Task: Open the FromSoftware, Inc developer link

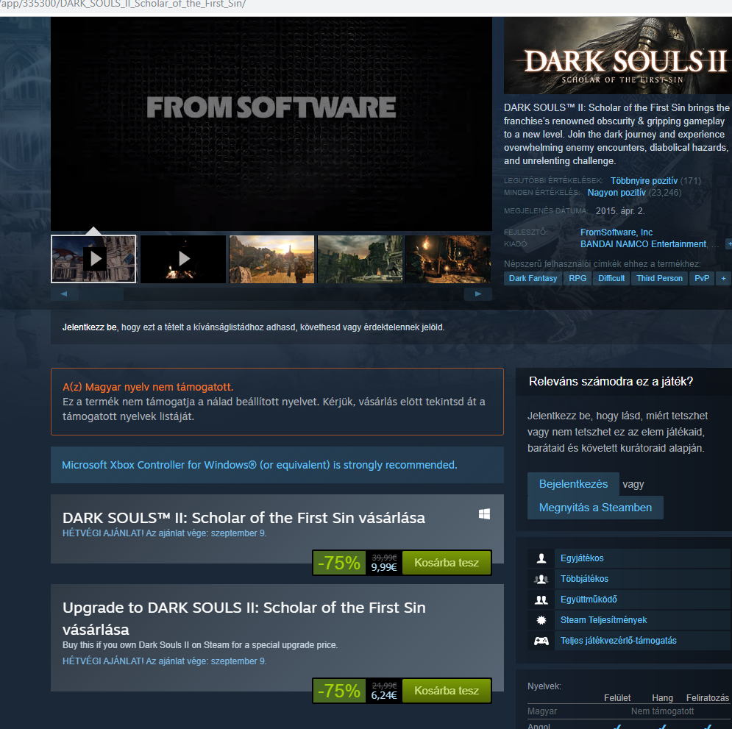Action: coord(616,232)
